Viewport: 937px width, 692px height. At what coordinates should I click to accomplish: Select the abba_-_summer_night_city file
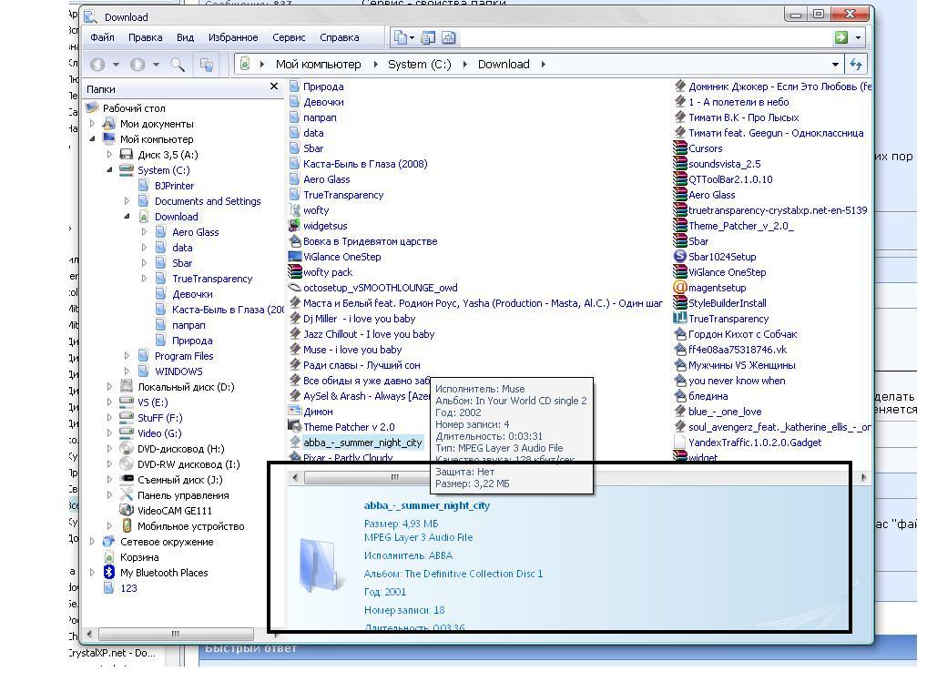click(x=362, y=443)
